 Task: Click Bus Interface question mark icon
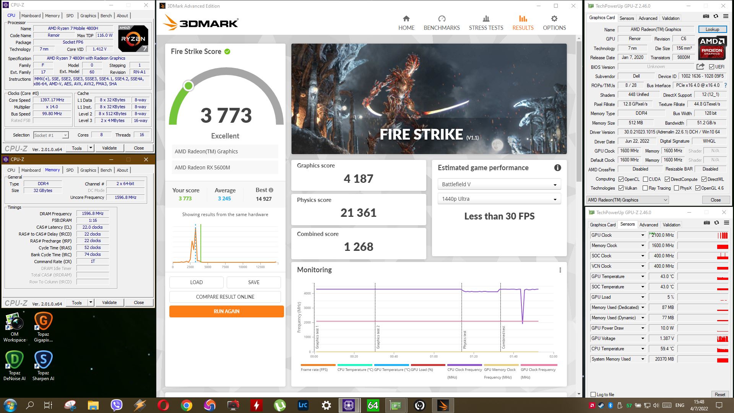(726, 85)
